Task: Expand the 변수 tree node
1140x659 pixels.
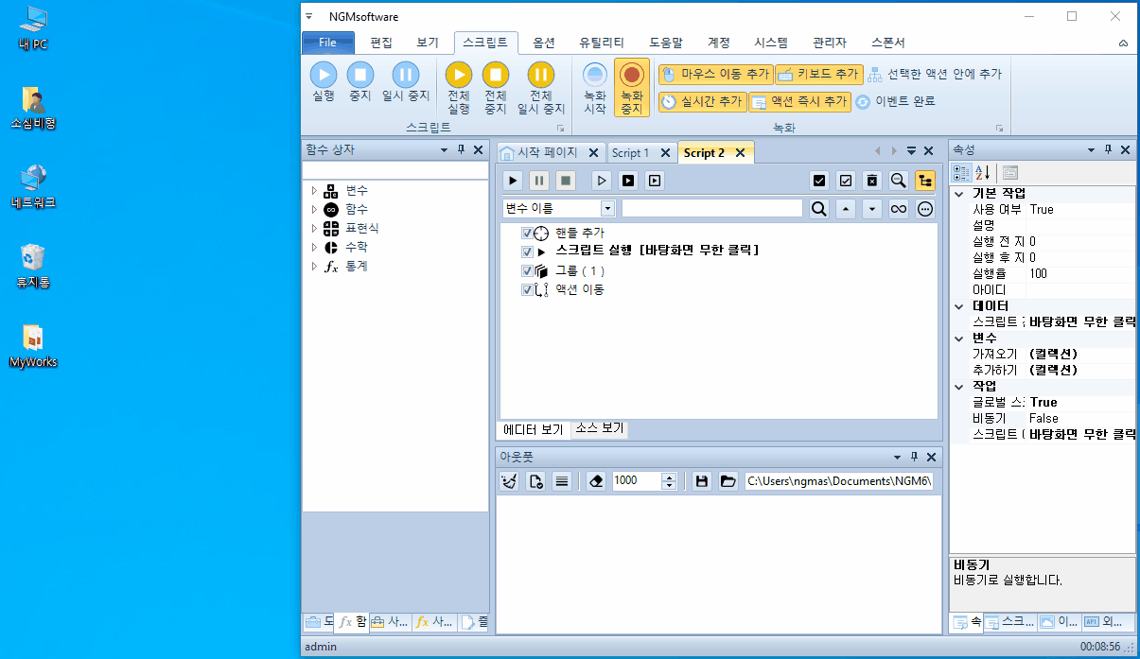Action: click(314, 191)
